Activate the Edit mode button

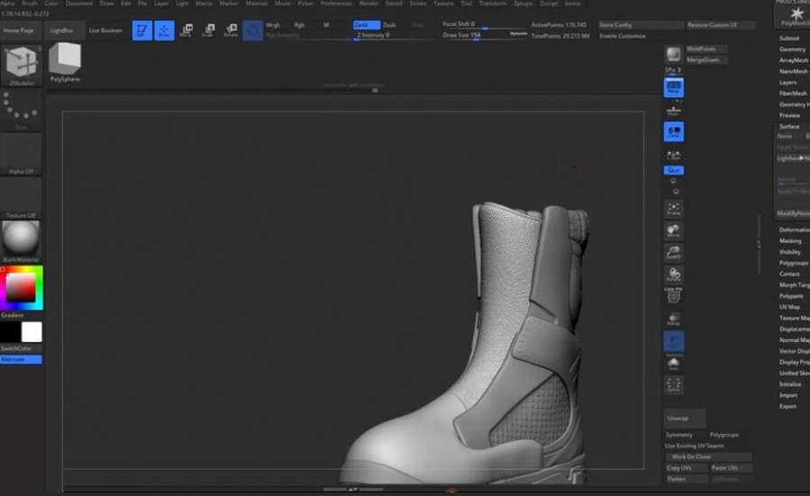click(142, 31)
